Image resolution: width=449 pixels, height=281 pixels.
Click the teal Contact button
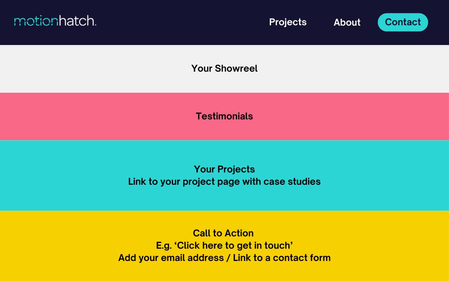(403, 22)
